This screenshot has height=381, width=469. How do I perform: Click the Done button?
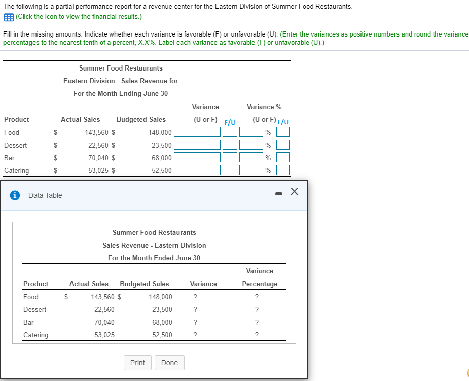point(169,363)
